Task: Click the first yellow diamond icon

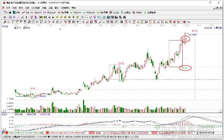Action: (x=57, y=17)
